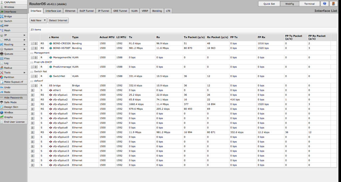
Task: Open Design Skin to customize colors
Action: pos(11,107)
